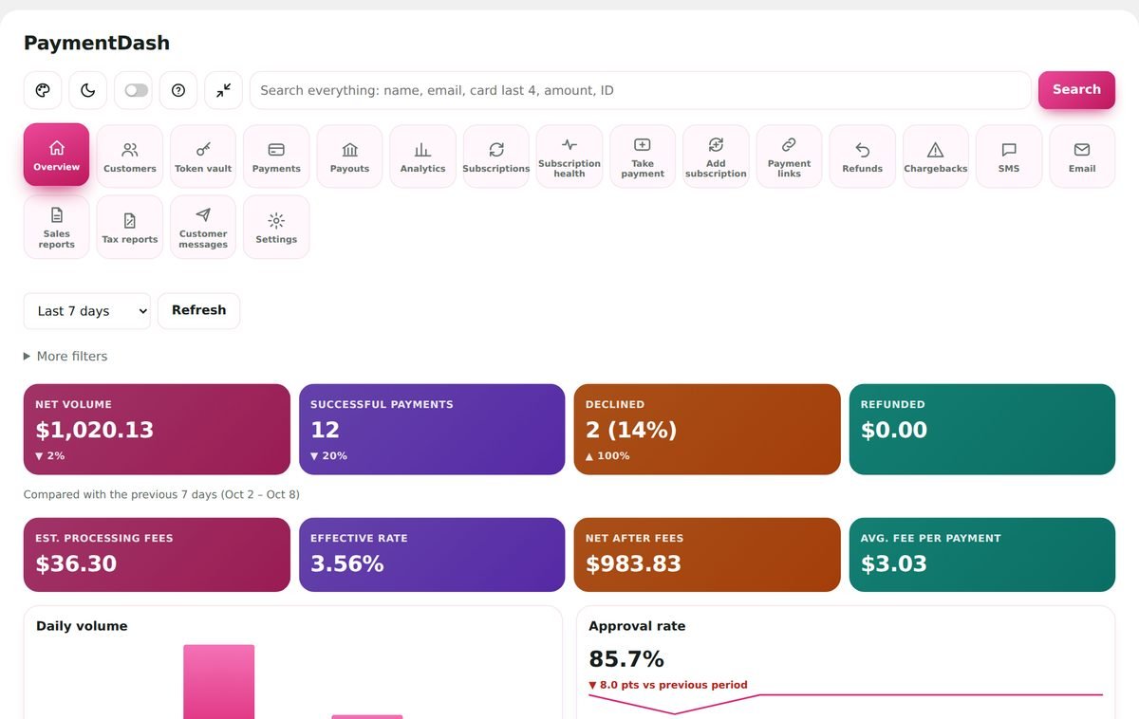Open Chargebacks page
1139x719 pixels.
[x=936, y=157]
